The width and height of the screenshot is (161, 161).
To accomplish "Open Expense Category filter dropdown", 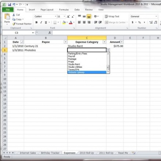I will point(104,42).
